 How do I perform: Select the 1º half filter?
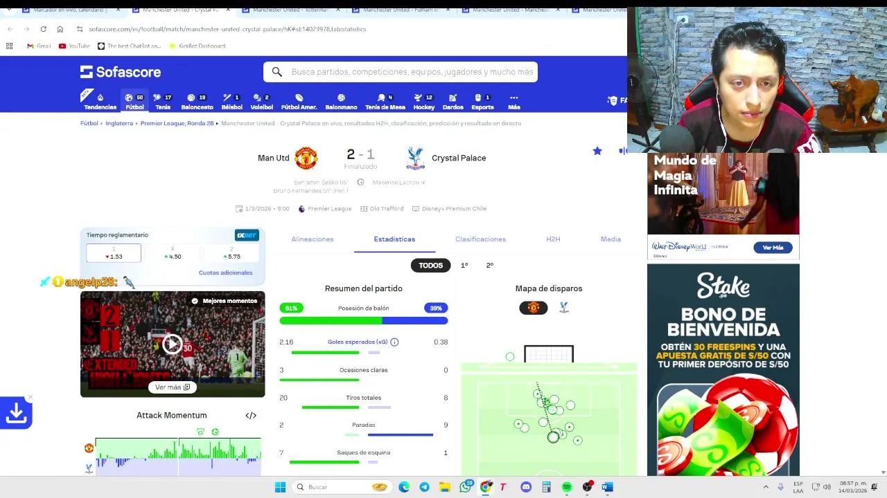[x=464, y=266]
